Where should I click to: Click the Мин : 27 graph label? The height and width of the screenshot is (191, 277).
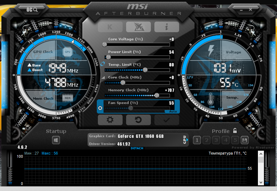point(31,154)
